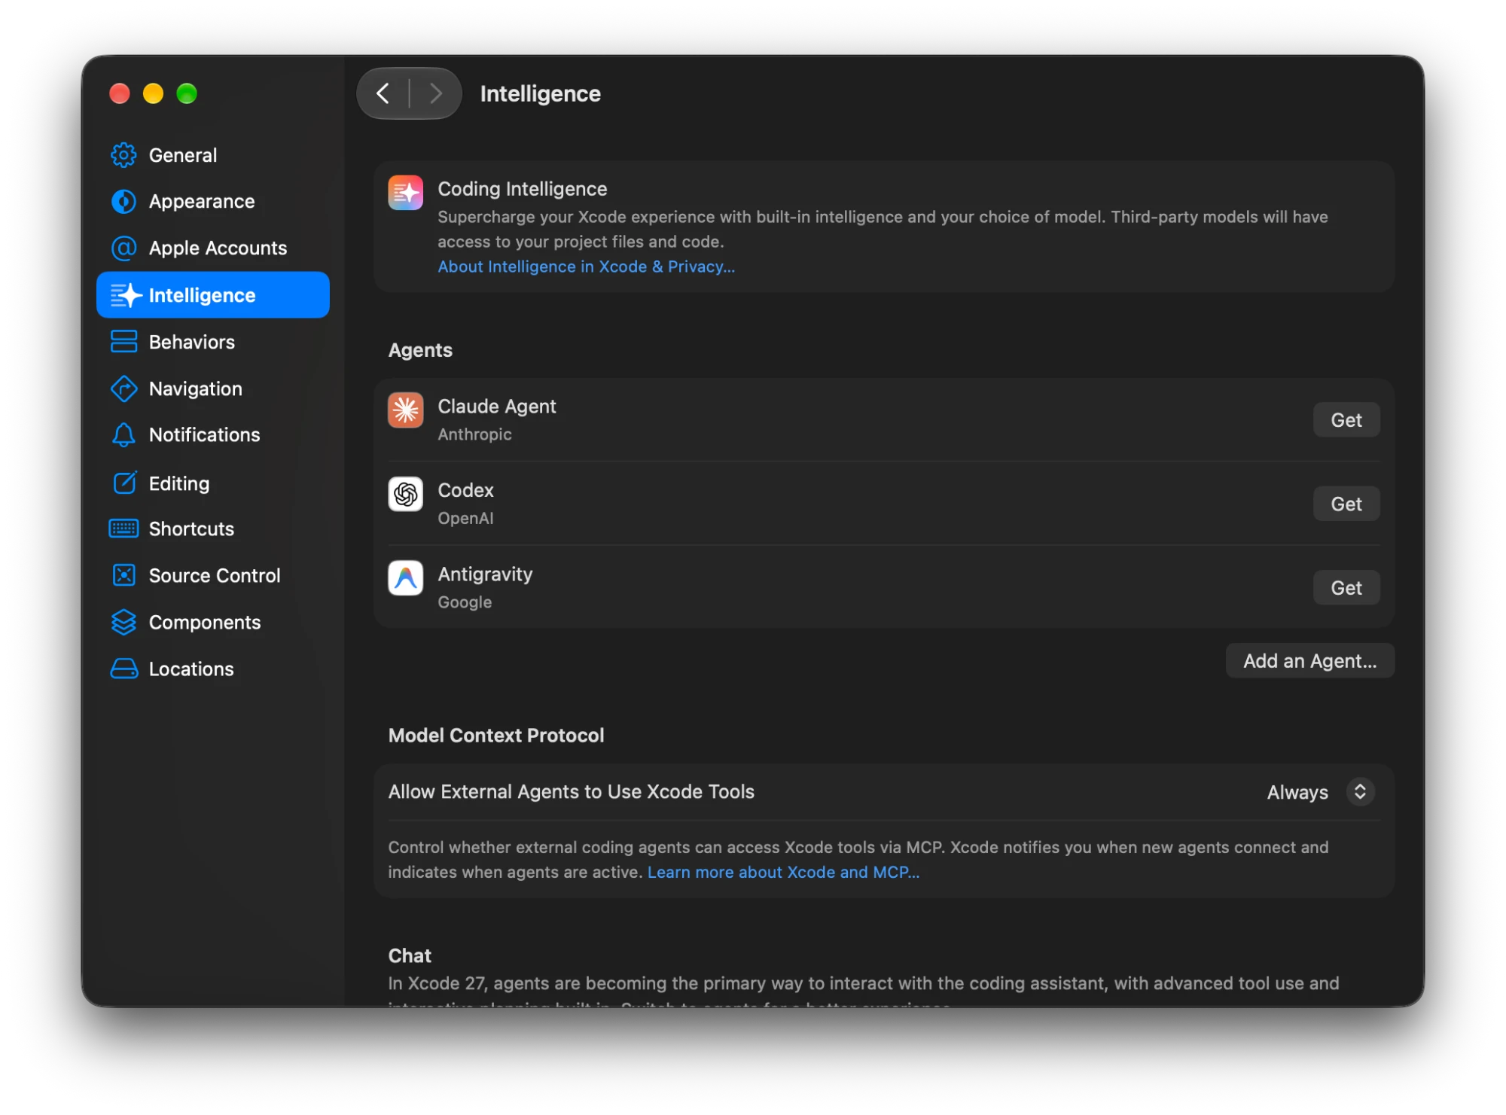The height and width of the screenshot is (1115, 1506).
Task: Open the Always popup for external agents
Action: [1321, 792]
